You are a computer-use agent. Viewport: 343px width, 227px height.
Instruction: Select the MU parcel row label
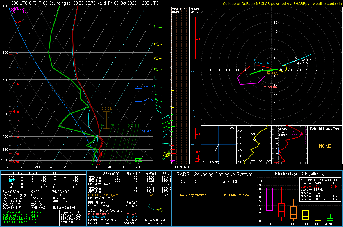12,187
